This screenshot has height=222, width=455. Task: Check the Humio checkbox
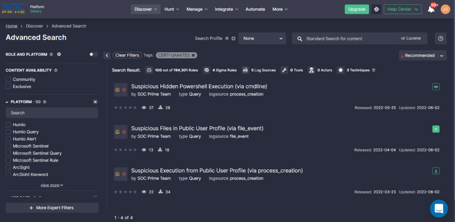pyautogui.click(x=8, y=125)
